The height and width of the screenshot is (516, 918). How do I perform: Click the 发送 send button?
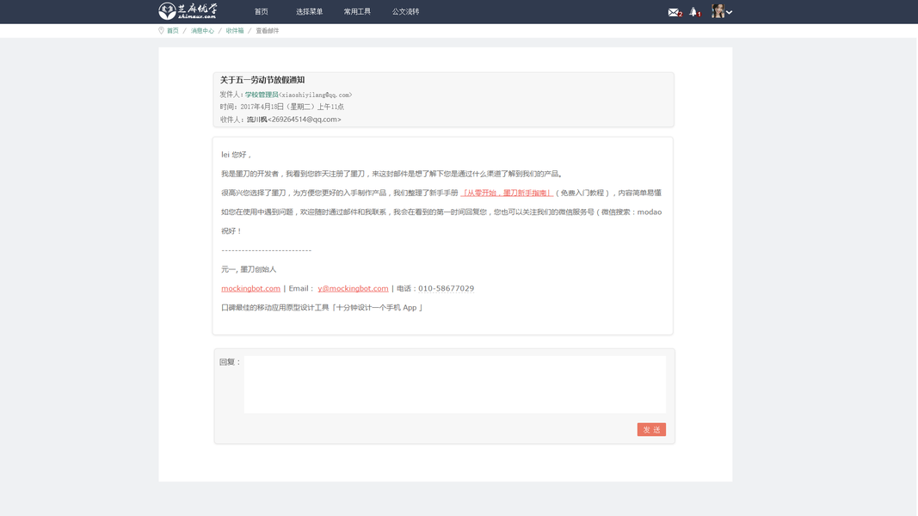651,429
